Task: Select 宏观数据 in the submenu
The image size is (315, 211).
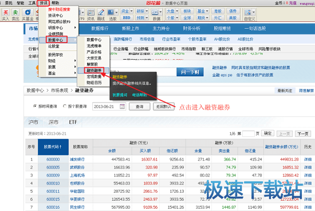Action: pyautogui.click(x=94, y=77)
